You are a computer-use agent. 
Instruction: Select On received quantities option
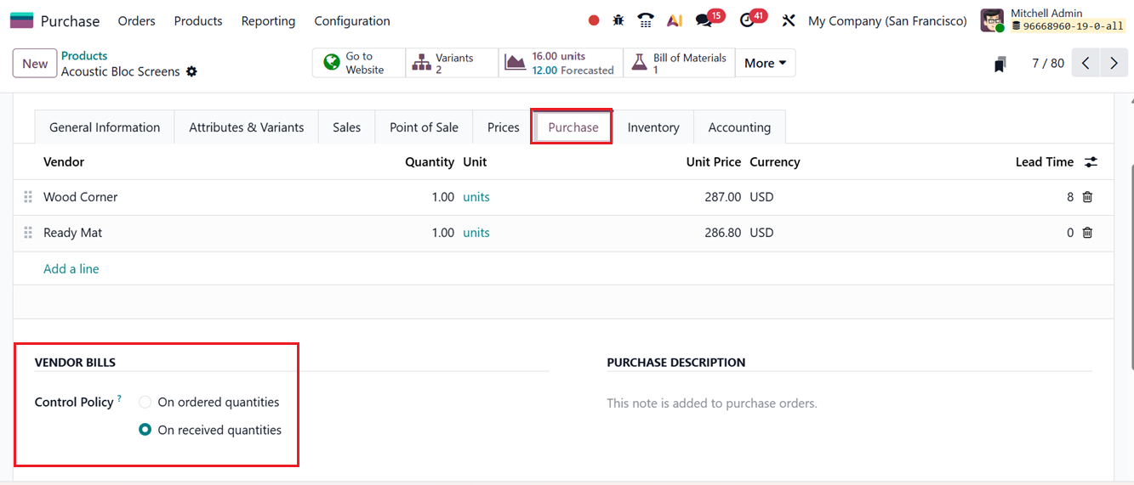[x=145, y=430]
